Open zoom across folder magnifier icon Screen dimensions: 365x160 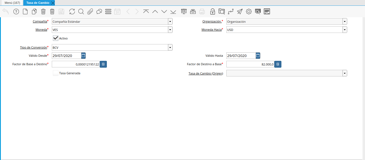click(x=222, y=12)
